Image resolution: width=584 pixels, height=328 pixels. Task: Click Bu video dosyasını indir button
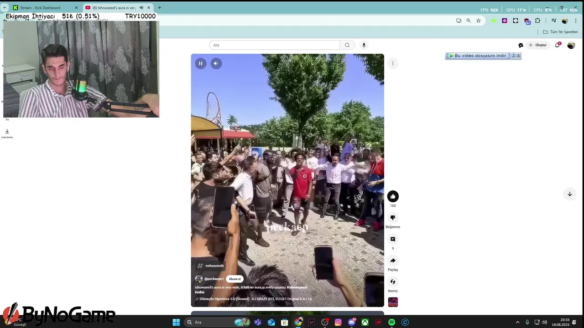[478, 56]
